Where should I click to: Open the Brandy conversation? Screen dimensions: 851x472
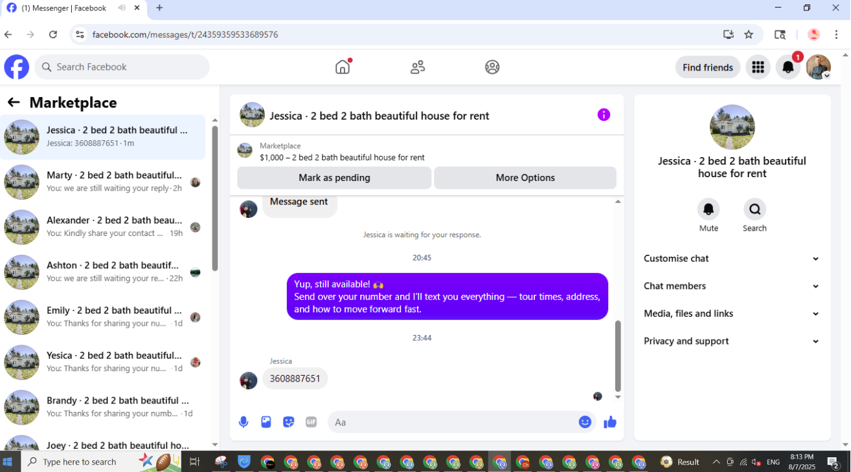pyautogui.click(x=103, y=407)
